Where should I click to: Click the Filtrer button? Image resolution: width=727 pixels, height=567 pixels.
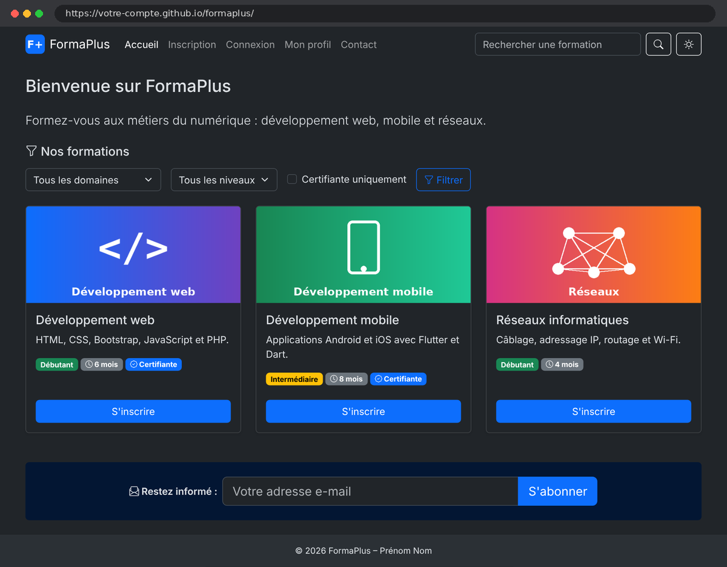point(443,180)
